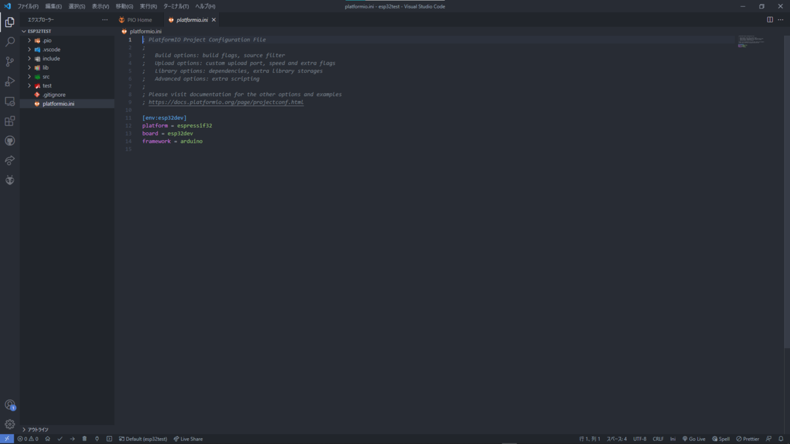The height and width of the screenshot is (444, 790).
Task: Click the remote window indicator in status bar
Action: coord(7,439)
